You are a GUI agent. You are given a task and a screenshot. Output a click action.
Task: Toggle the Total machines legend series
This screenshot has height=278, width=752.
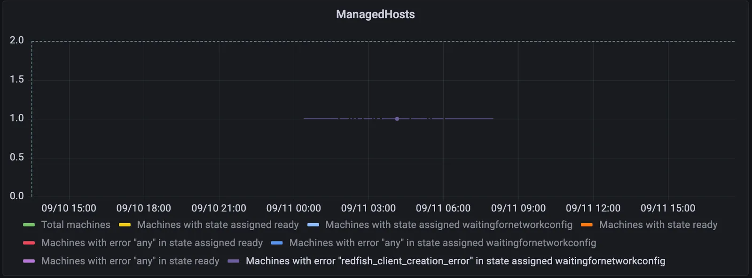76,225
